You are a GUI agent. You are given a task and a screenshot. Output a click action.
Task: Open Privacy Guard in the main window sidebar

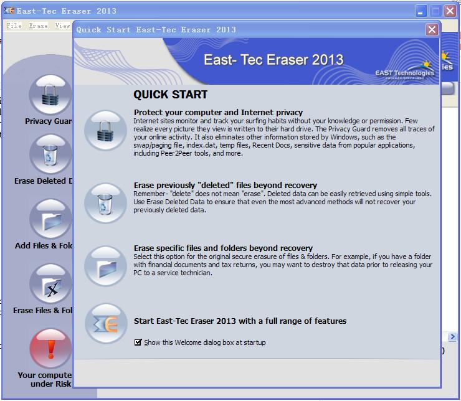pyautogui.click(x=50, y=94)
